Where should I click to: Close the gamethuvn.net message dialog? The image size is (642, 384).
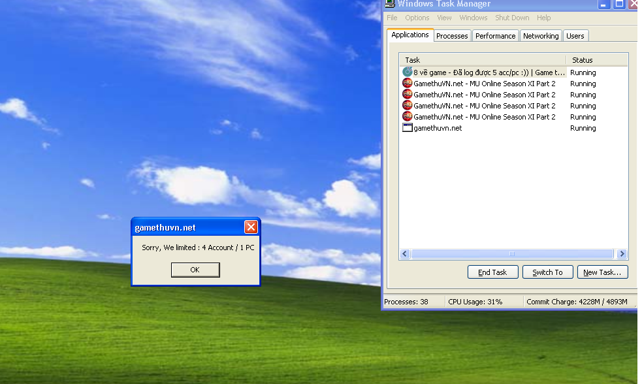click(x=251, y=227)
